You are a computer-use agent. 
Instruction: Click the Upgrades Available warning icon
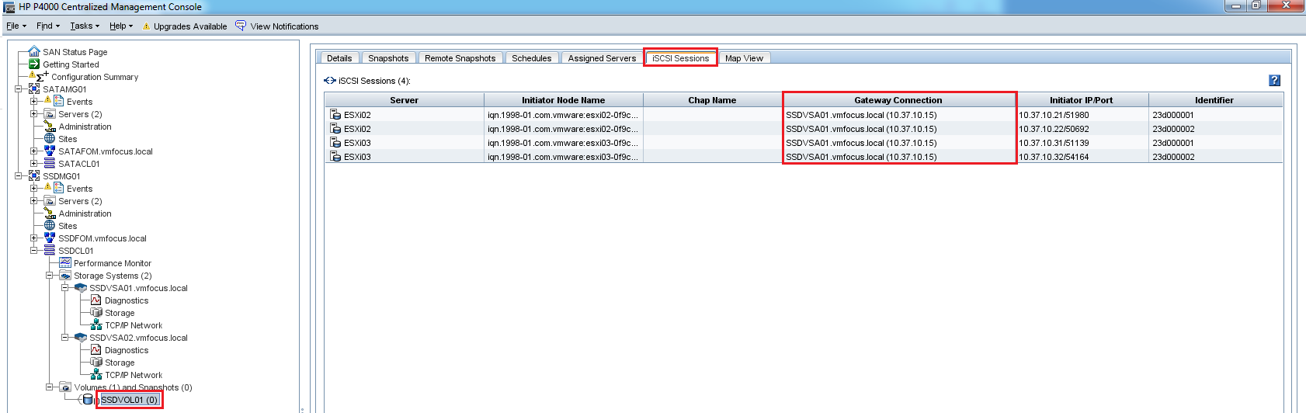click(146, 26)
